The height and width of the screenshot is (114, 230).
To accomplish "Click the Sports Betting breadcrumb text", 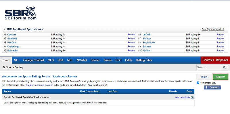I will 15,67.
